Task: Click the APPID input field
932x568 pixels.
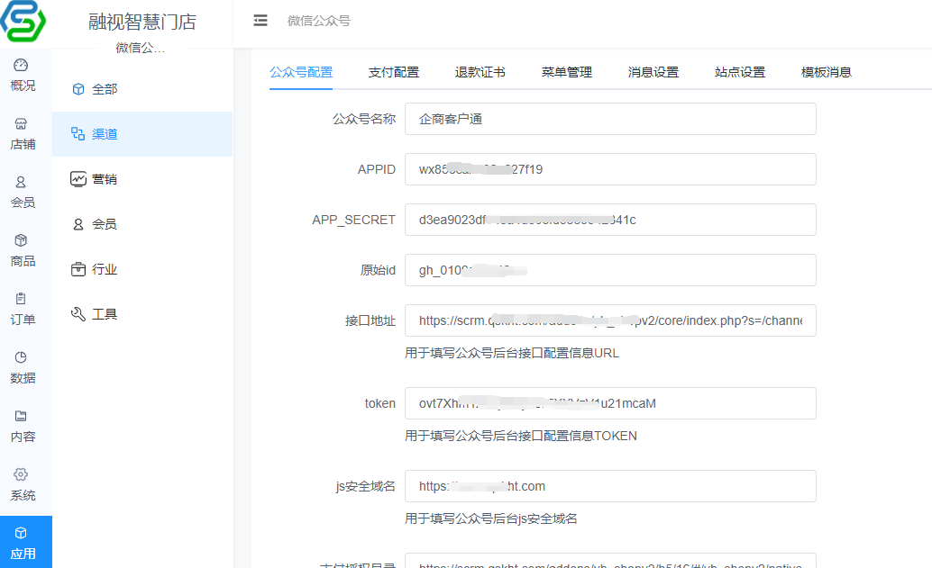Action: click(610, 169)
